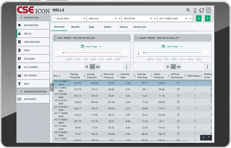Open All Alarms from the sidebar
This screenshot has width=231, height=148.
(31, 67)
